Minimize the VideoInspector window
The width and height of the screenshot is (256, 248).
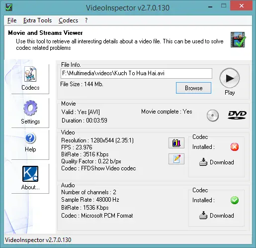coord(210,6)
